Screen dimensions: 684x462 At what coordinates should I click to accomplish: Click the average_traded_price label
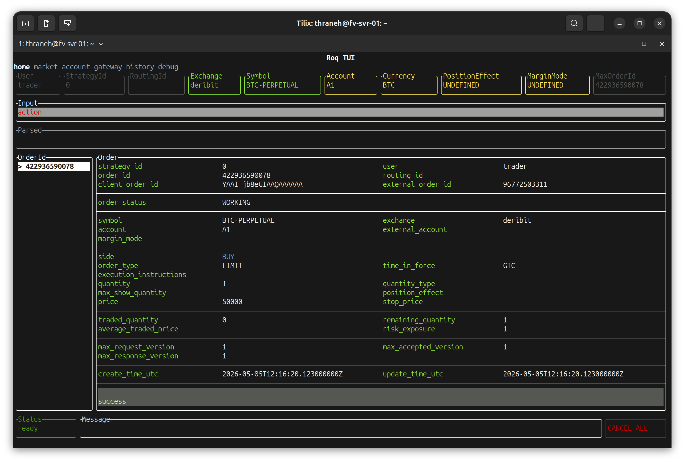pos(138,329)
